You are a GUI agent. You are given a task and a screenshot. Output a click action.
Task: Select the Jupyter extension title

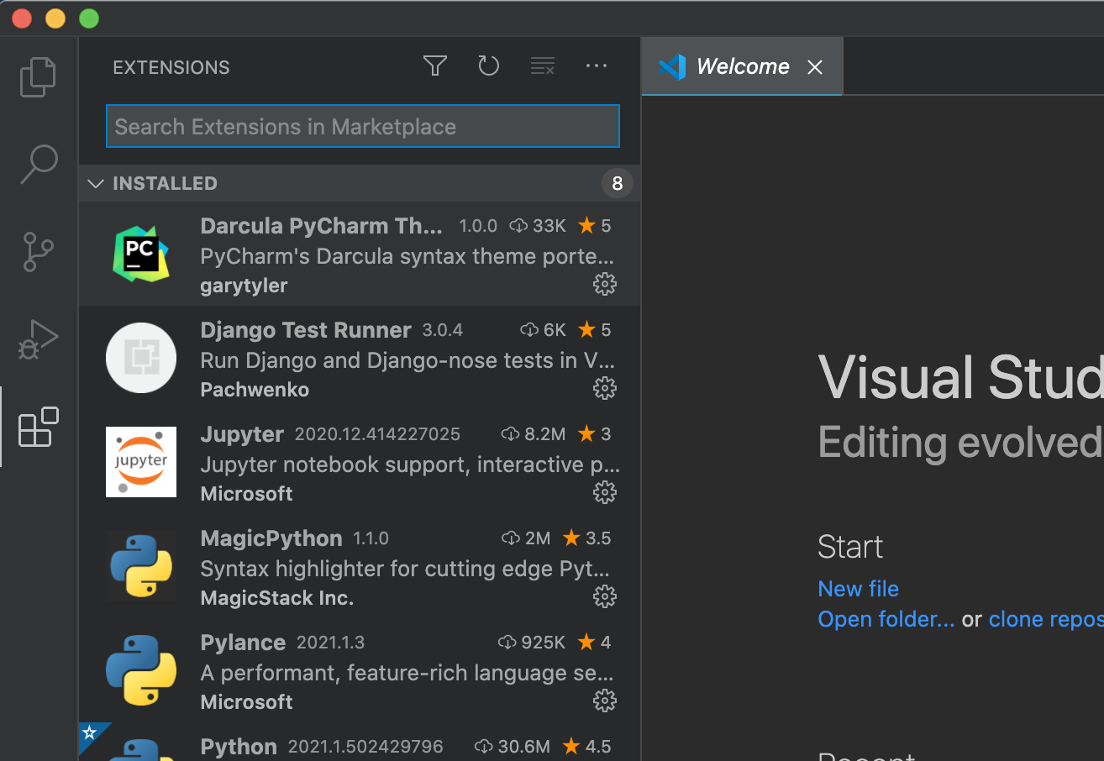click(242, 434)
